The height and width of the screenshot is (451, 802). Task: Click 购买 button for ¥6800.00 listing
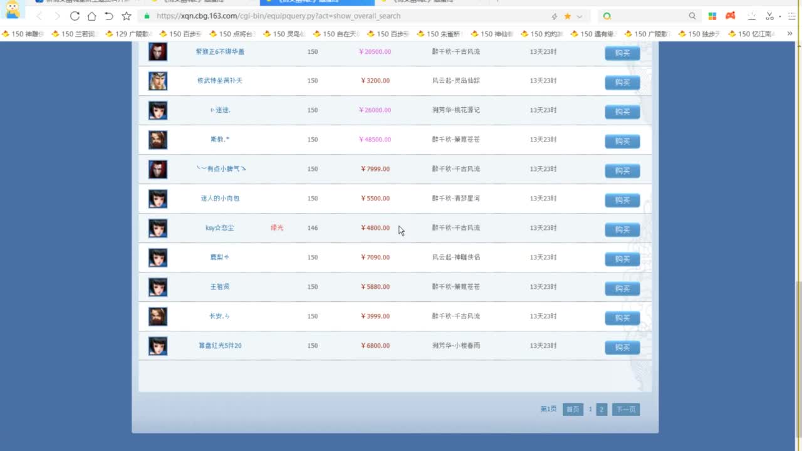[622, 347]
